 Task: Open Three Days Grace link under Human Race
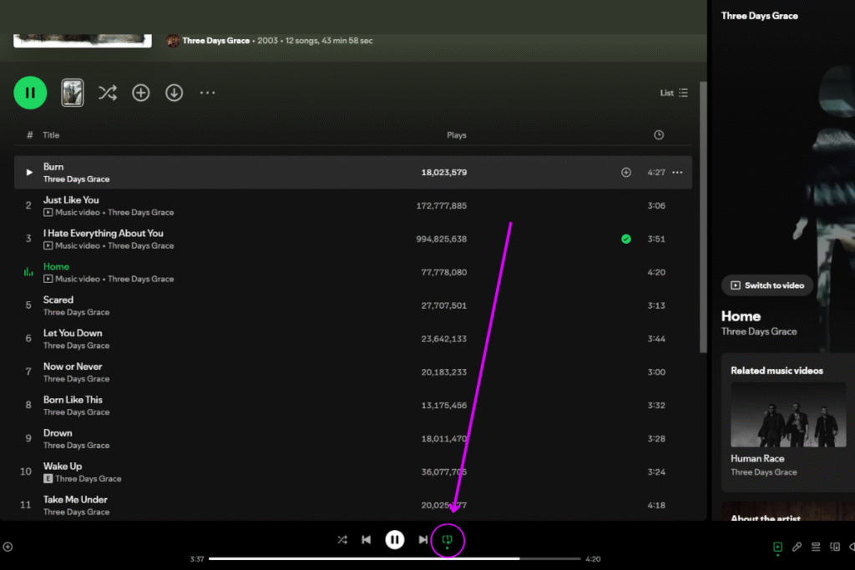tap(763, 472)
